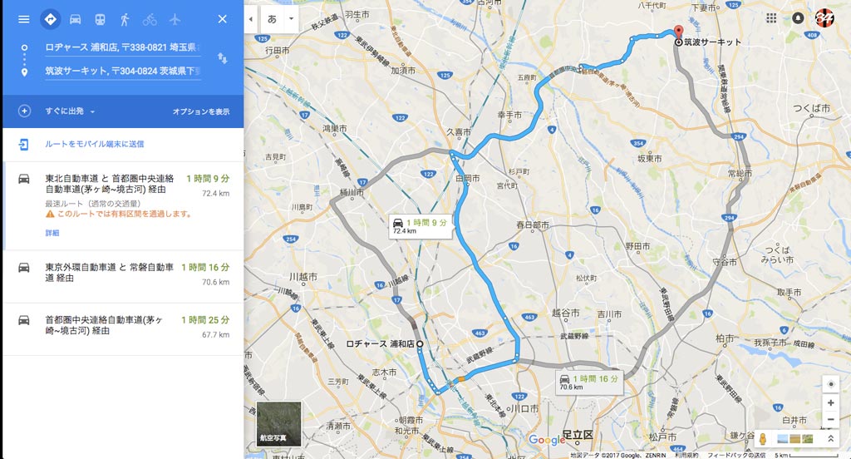Select the 1時間25分 首都圏中央連絡自動車道 route

tap(123, 329)
